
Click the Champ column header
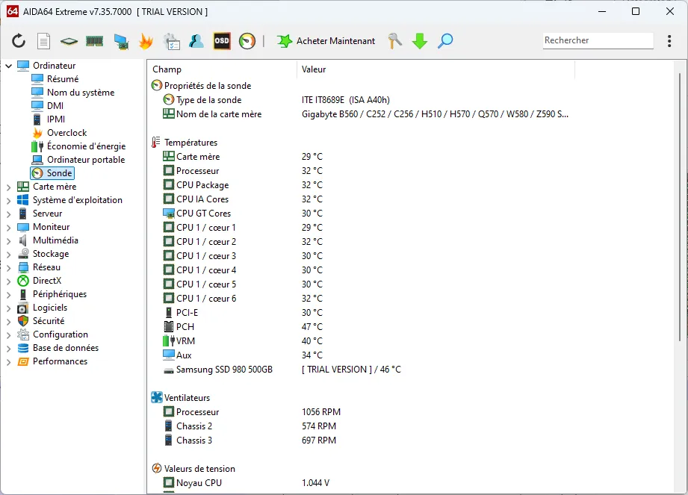click(x=223, y=69)
